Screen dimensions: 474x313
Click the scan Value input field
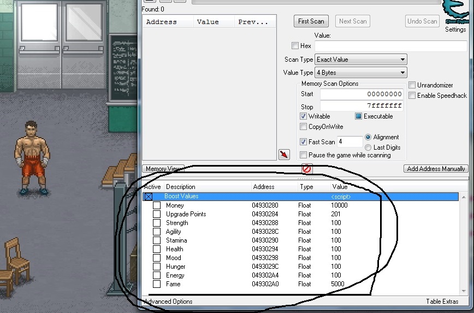pyautogui.click(x=391, y=46)
